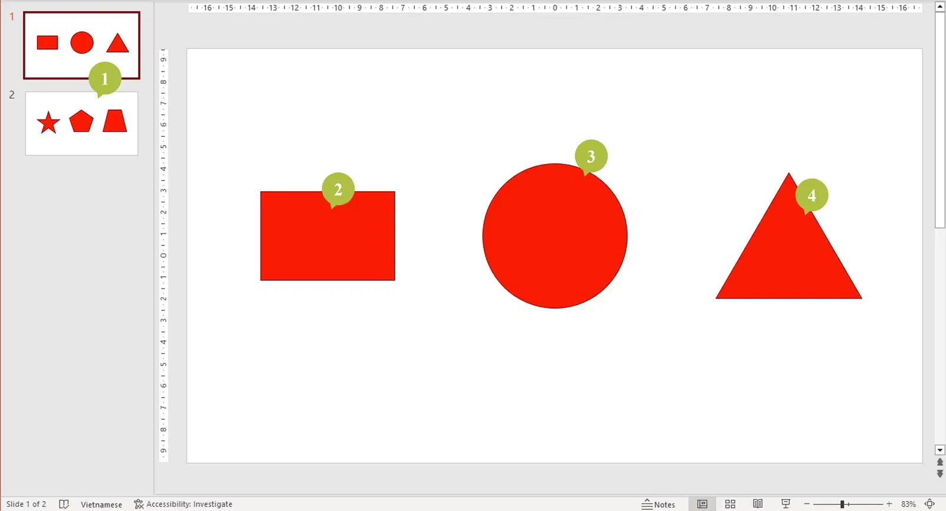Viewport: 946px width, 511px height.
Task: Select slide 2 thumbnail with star shapes
Action: click(81, 123)
